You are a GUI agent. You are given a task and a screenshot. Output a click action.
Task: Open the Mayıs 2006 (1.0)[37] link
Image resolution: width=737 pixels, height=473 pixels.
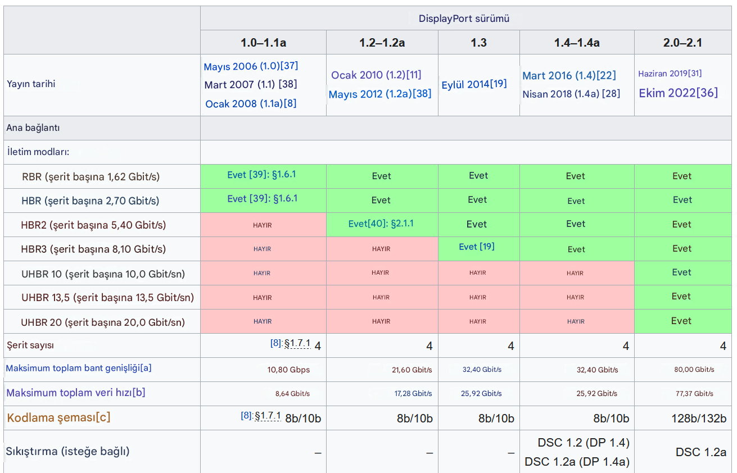pyautogui.click(x=251, y=66)
